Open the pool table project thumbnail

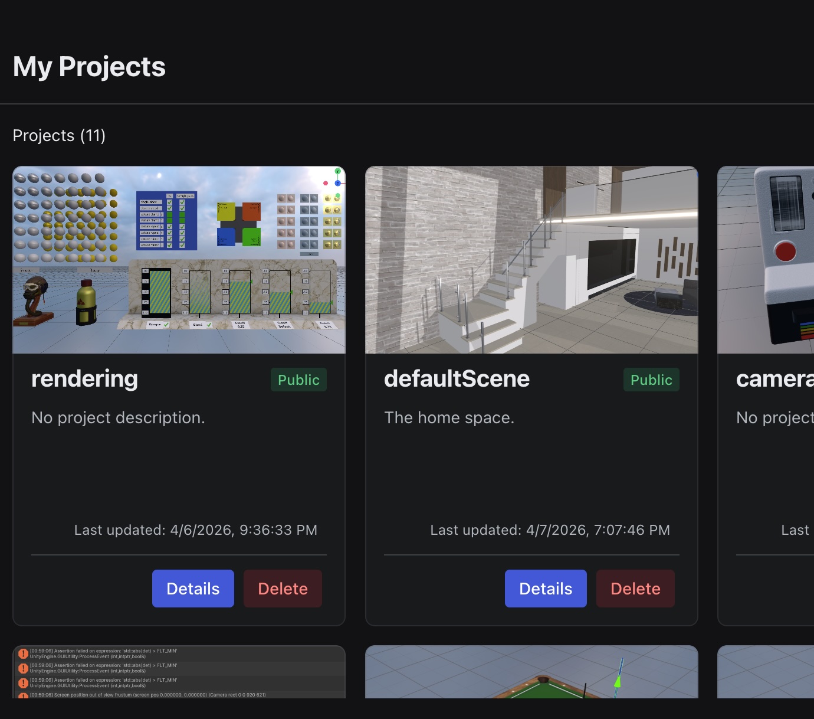tap(531, 672)
